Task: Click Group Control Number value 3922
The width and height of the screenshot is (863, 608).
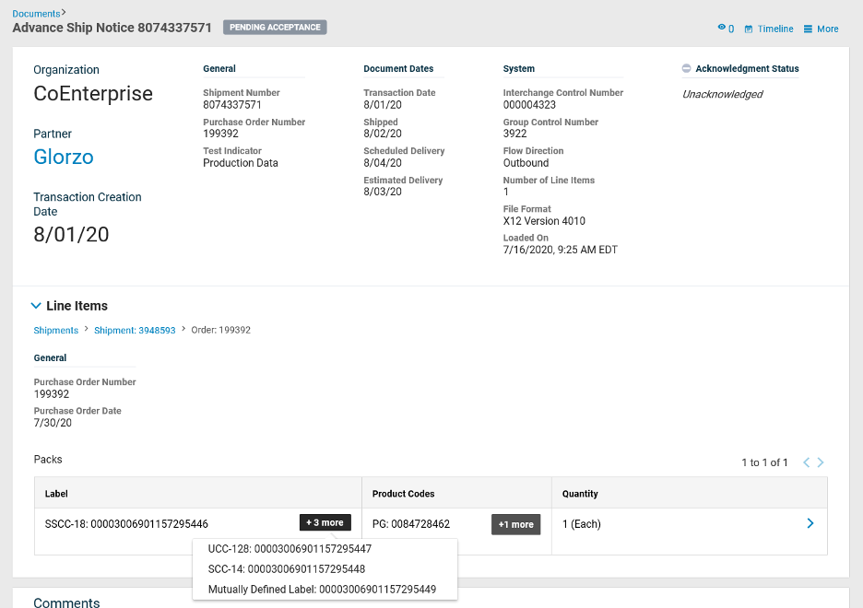Action: click(x=515, y=134)
